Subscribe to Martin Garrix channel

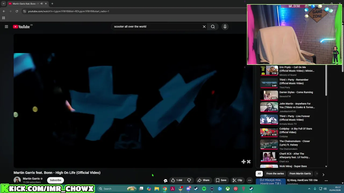pos(55,180)
